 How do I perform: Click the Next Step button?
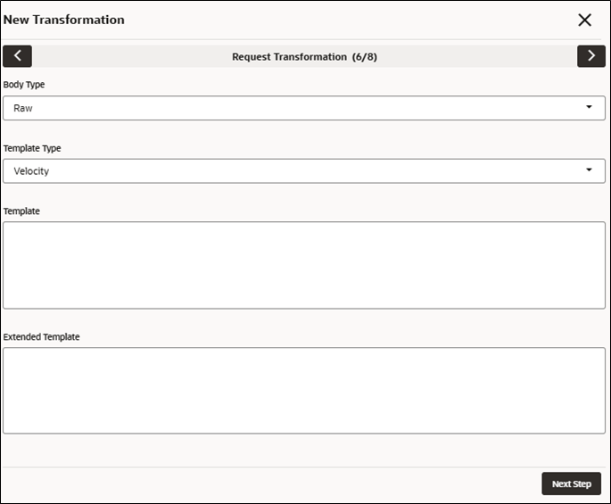[571, 483]
